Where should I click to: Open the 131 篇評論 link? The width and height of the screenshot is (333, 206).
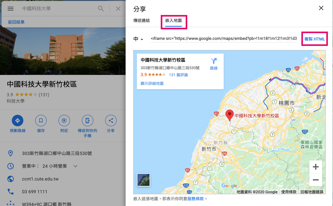(x=178, y=75)
